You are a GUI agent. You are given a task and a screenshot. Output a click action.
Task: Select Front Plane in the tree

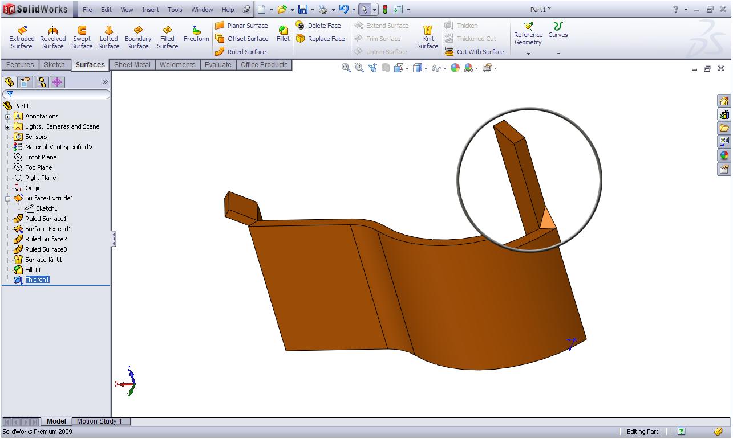coord(41,157)
